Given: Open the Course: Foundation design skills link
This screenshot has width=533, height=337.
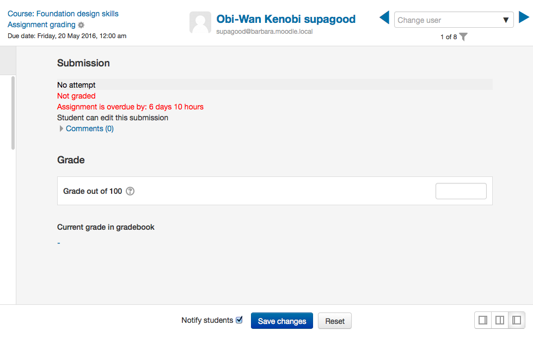Looking at the screenshot, I should (x=63, y=14).
